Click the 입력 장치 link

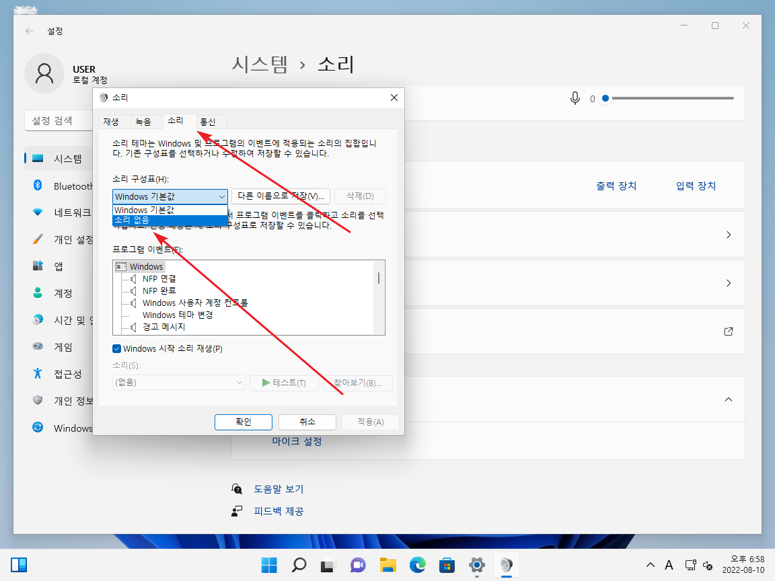tap(696, 186)
